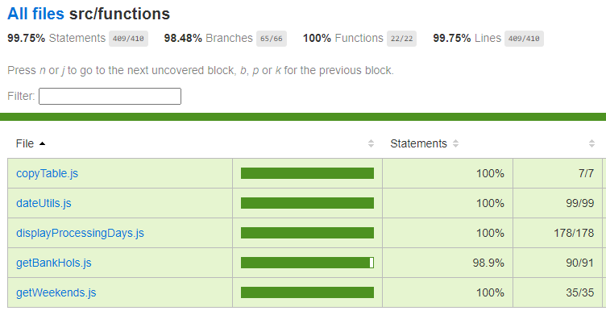This screenshot has height=315, width=606.
Task: Open displayProcessingDays.js coverage report
Action: tap(80, 233)
